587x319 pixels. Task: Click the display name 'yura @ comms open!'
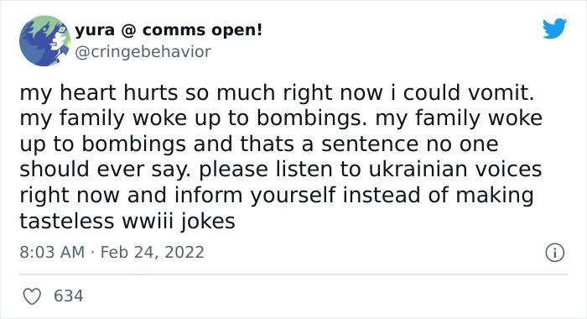[x=169, y=30]
